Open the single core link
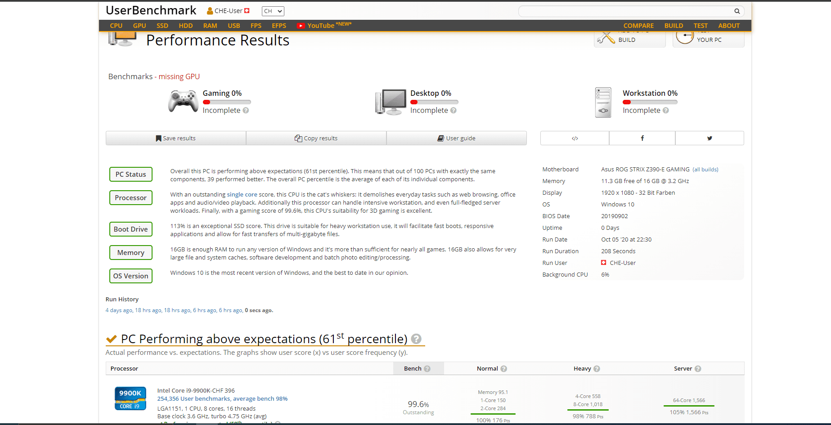 tap(242, 195)
